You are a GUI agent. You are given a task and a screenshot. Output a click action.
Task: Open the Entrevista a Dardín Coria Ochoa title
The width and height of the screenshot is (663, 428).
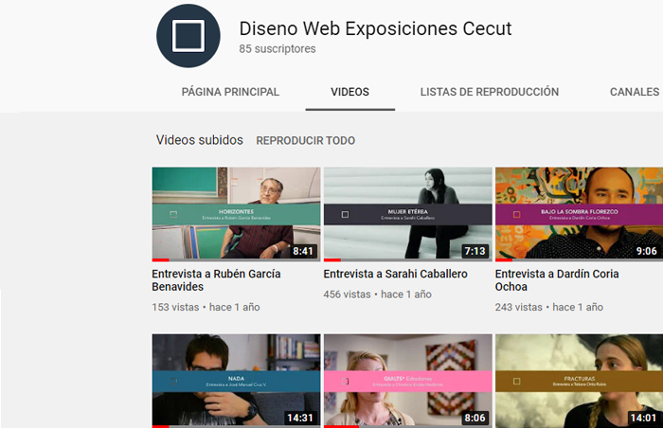556,280
